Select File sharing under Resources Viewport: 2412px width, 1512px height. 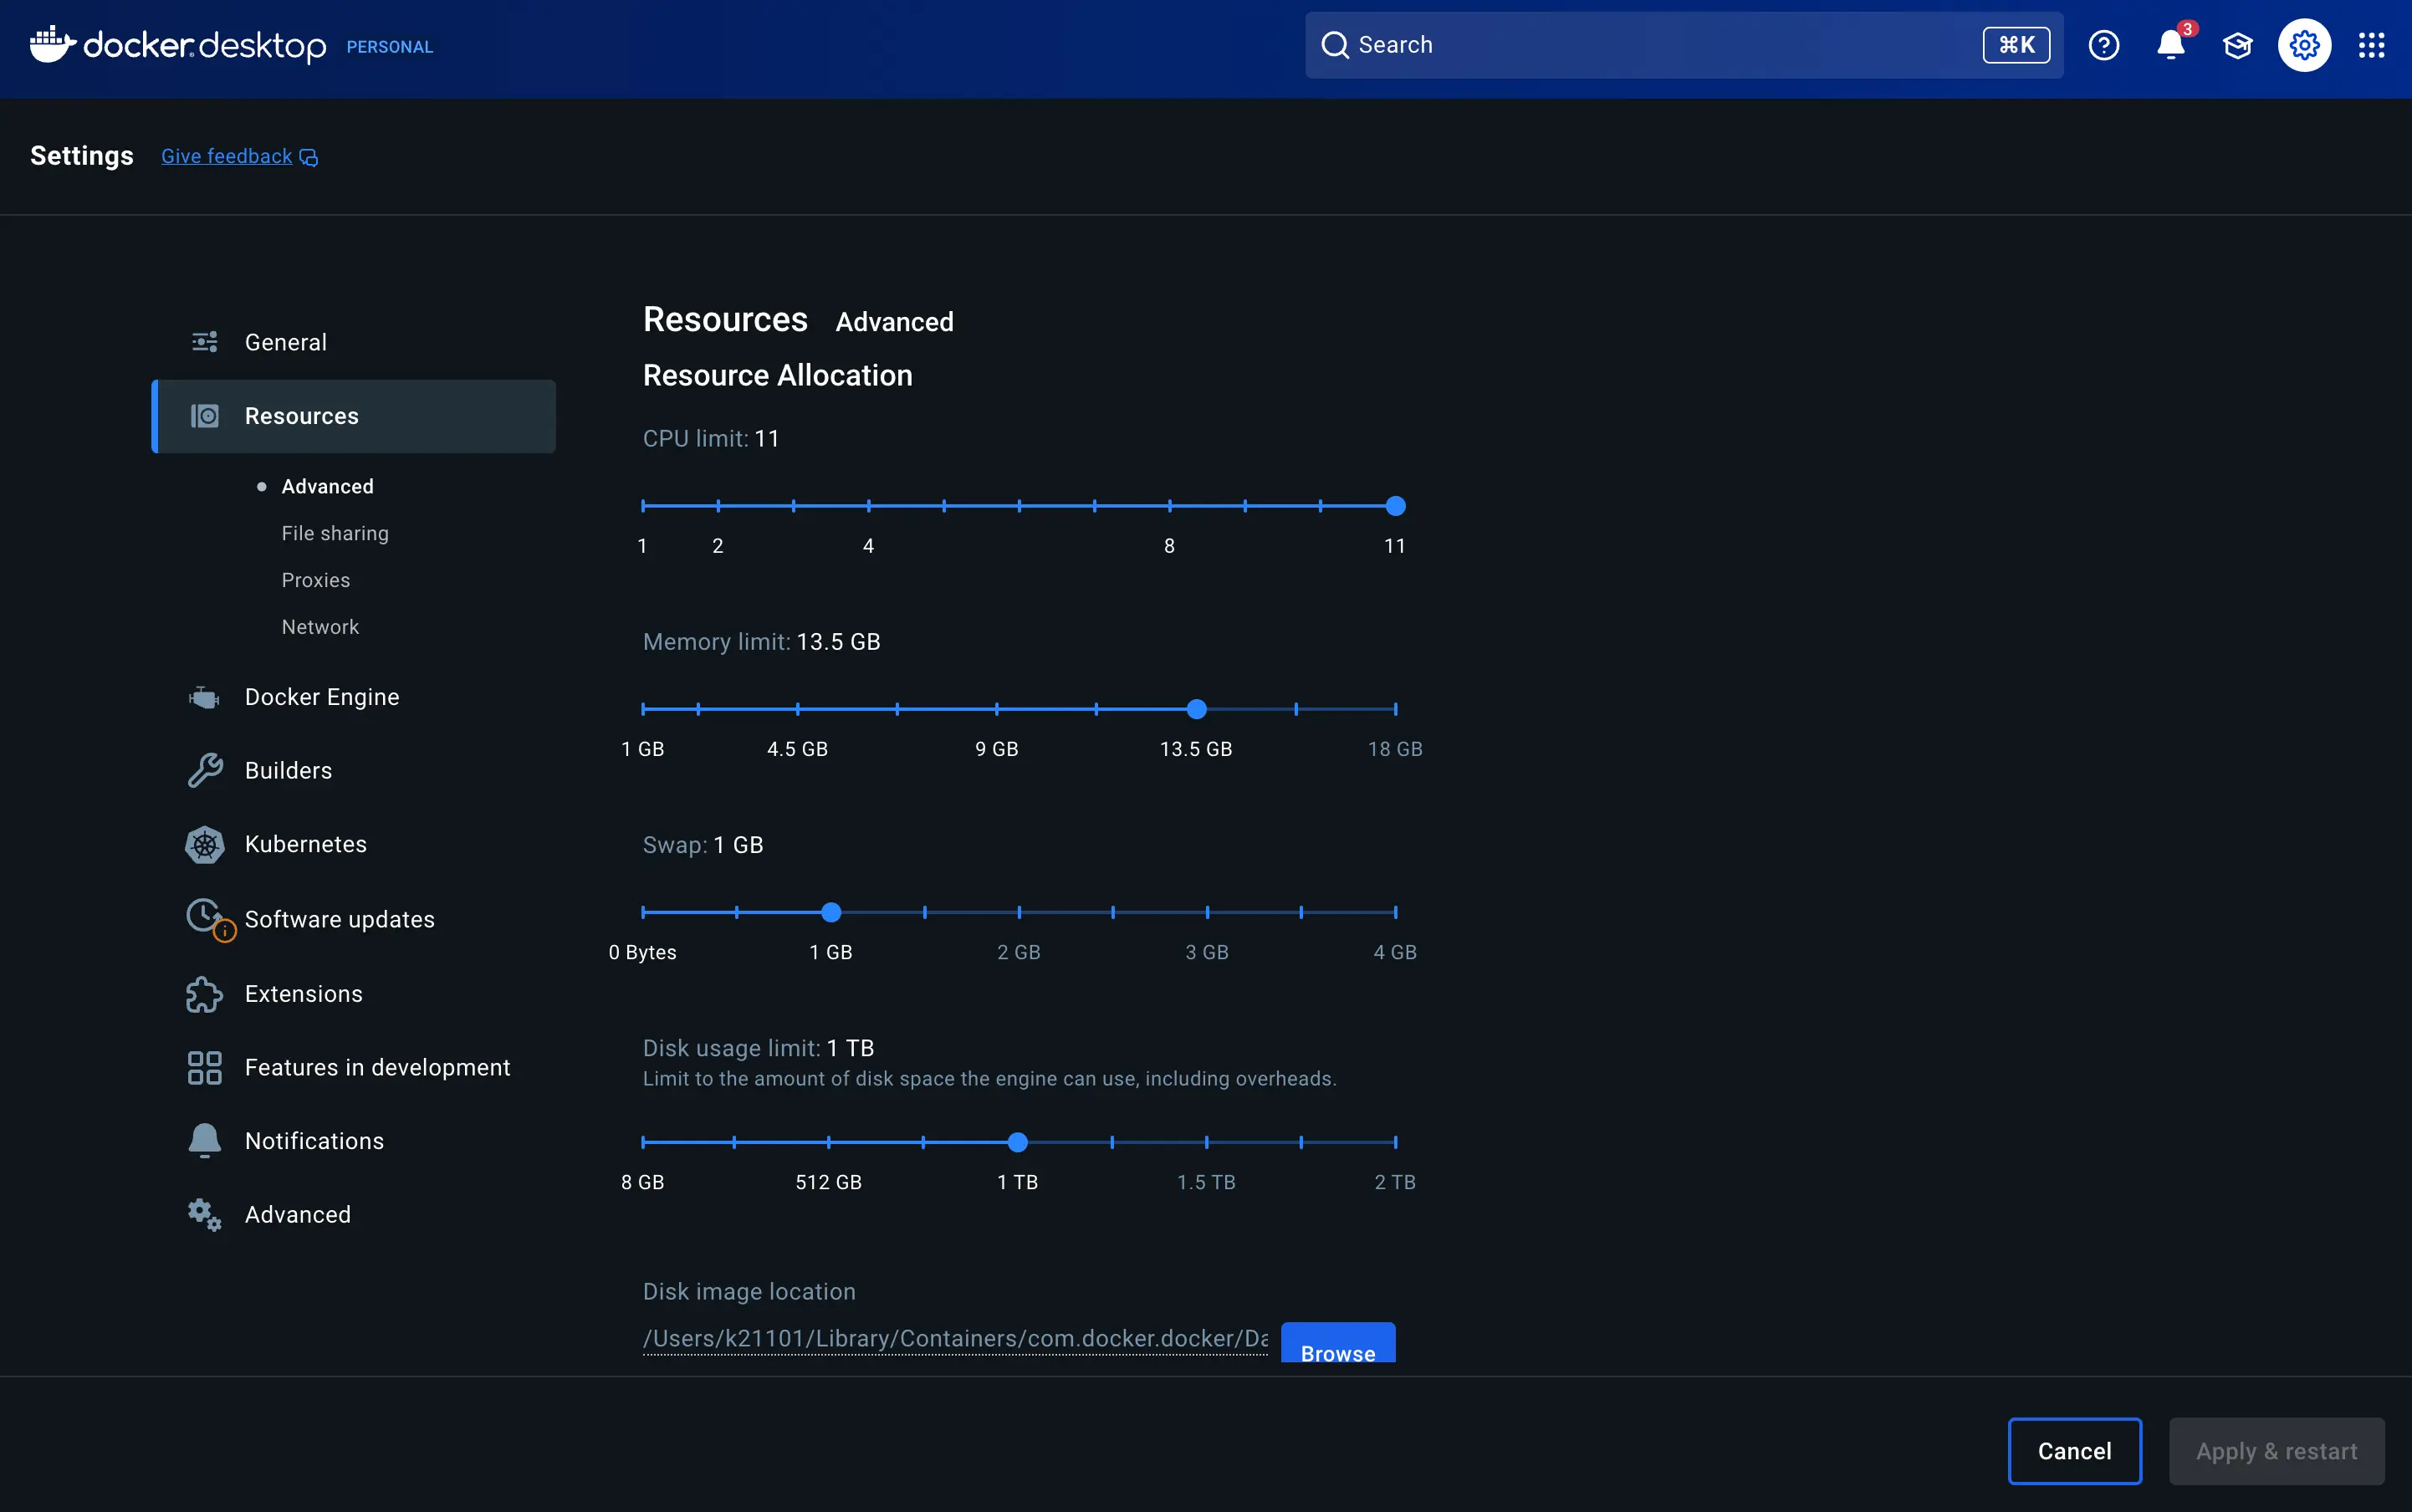click(335, 533)
